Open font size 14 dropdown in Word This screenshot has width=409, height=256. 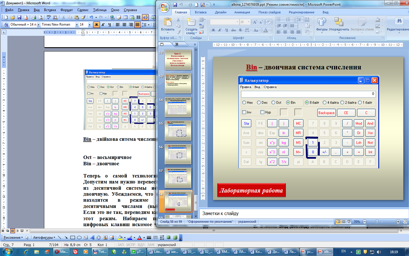(89, 25)
